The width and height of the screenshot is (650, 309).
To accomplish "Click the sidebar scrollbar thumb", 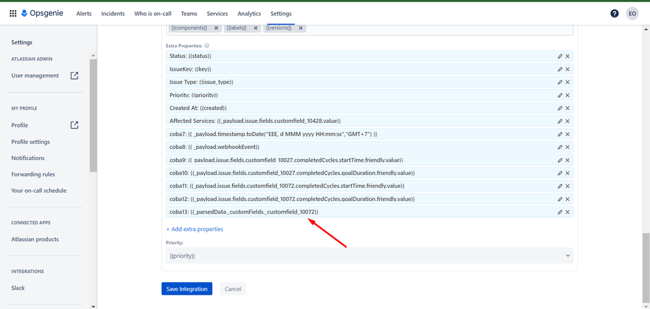I will (93, 115).
